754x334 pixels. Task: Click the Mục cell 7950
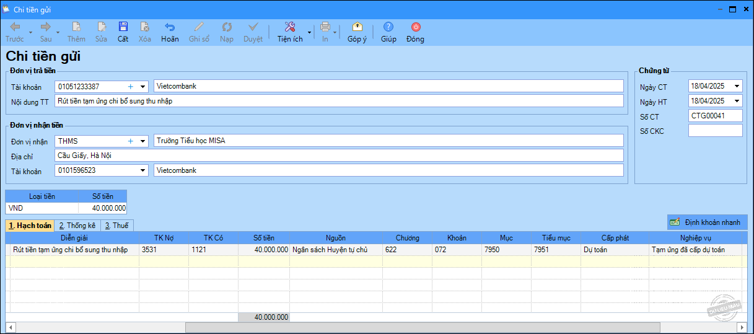(x=506, y=250)
